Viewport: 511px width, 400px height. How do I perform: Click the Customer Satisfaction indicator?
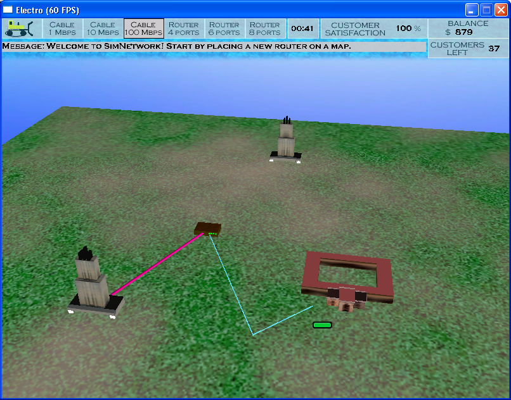(x=374, y=28)
